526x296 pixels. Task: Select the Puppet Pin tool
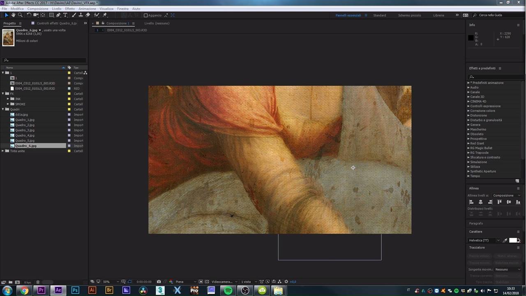[105, 15]
